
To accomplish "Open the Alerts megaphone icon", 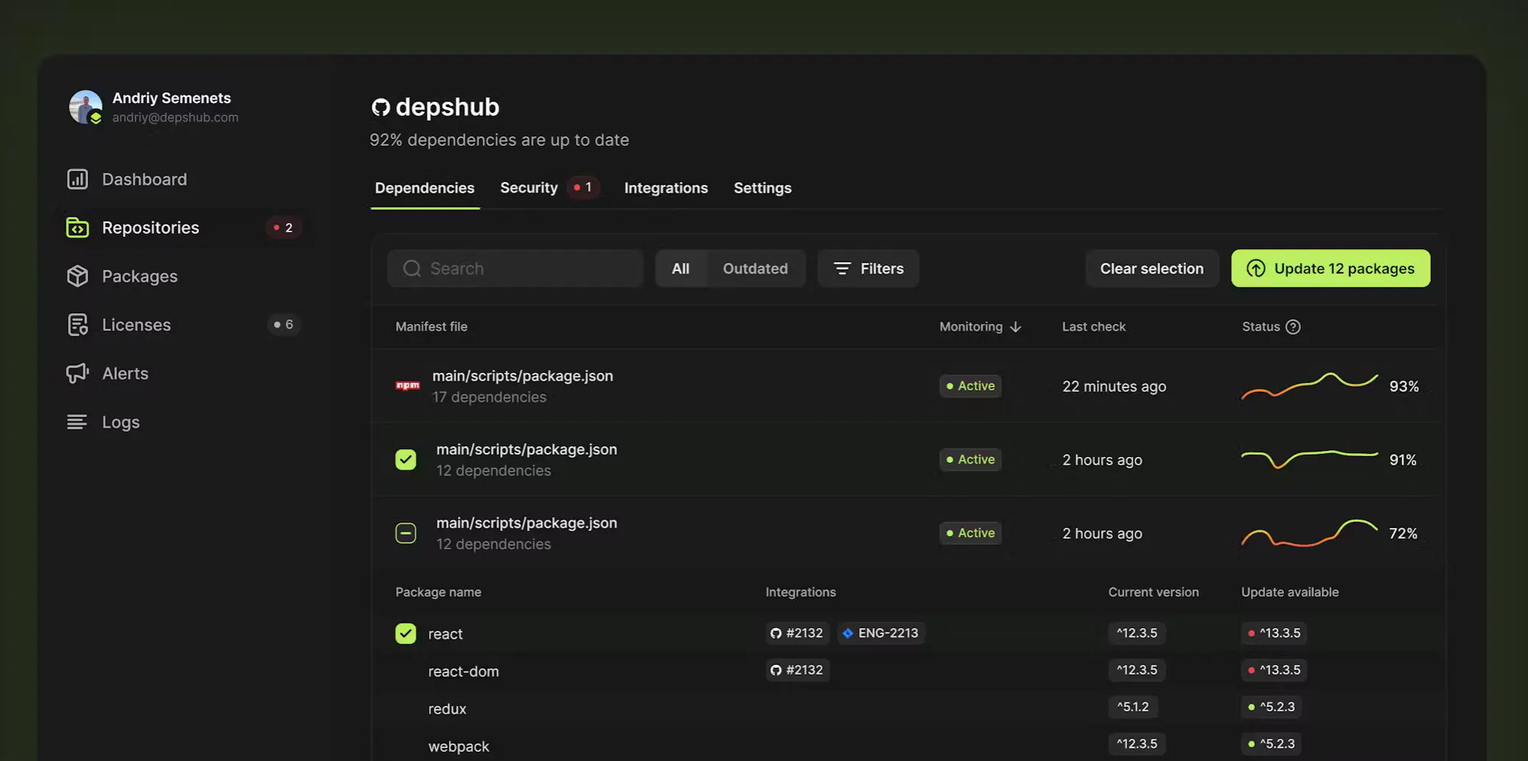I will (77, 374).
